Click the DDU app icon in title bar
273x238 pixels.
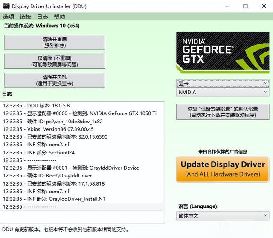click(6, 6)
